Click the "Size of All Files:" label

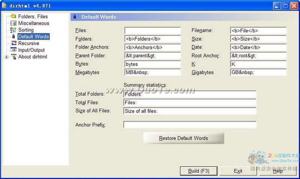click(93, 111)
